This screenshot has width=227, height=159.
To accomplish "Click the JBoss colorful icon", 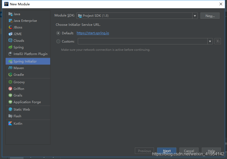I will [10, 27].
